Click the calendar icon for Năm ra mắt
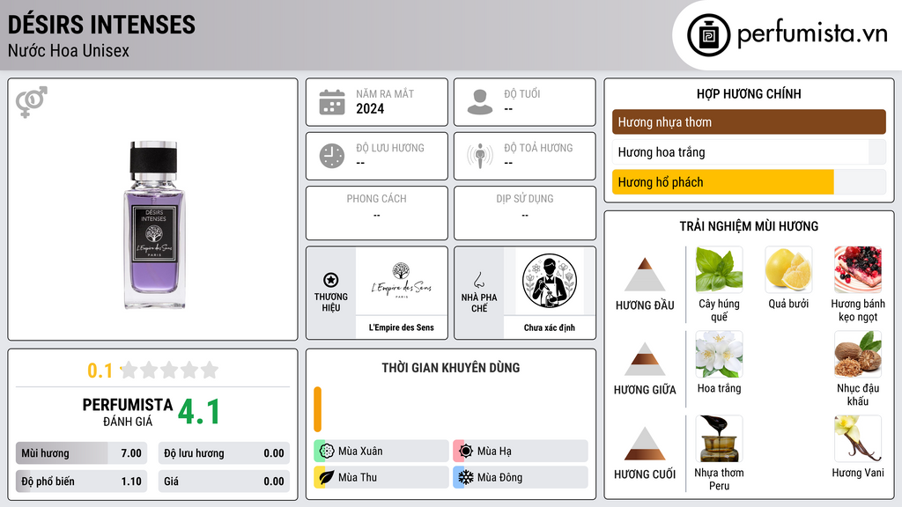902x507 pixels. point(332,102)
